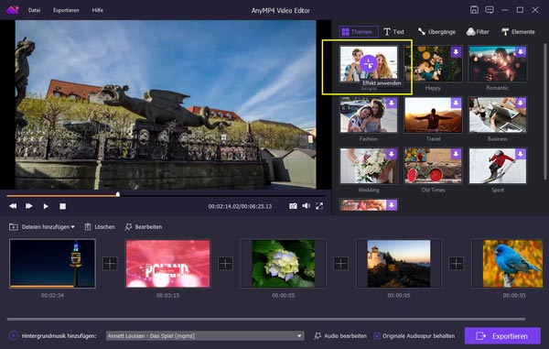Viewport: 549px width, 349px height.
Task: Skip ahead with the fast forward button
Action: pos(29,206)
